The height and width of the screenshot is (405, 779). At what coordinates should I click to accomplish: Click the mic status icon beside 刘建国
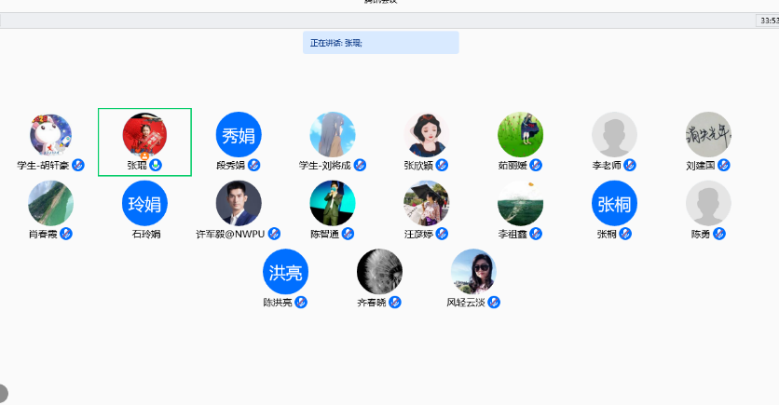click(723, 166)
